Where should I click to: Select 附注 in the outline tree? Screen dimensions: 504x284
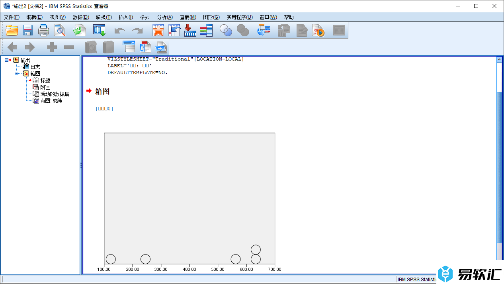[45, 87]
